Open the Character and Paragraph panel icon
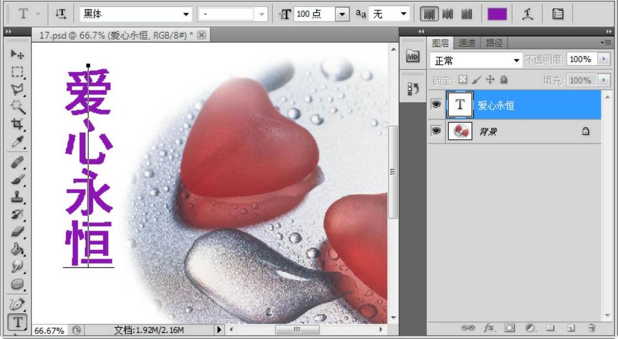Viewport: 618px width, 339px height. (557, 14)
